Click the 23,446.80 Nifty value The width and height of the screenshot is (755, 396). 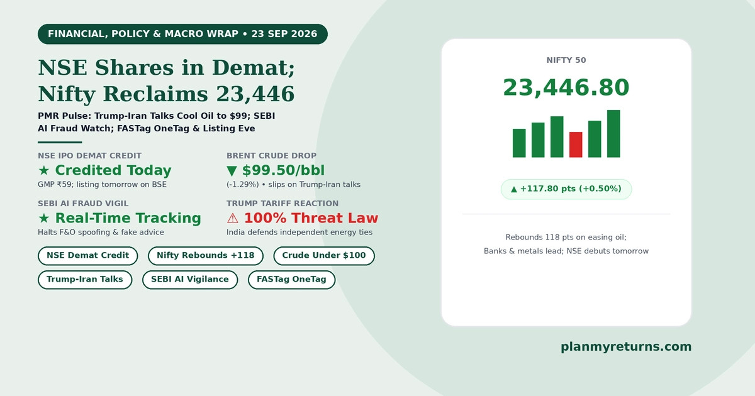pyautogui.click(x=566, y=88)
